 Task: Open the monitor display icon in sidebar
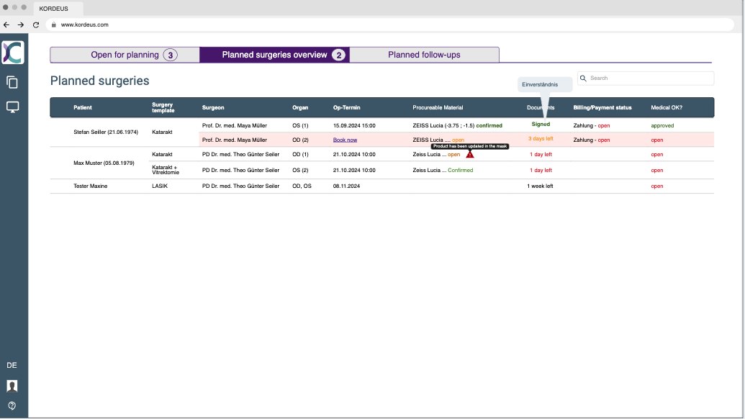12,107
